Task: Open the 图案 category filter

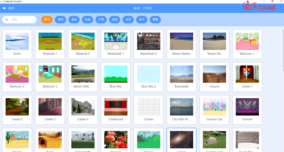Action: 155,20
